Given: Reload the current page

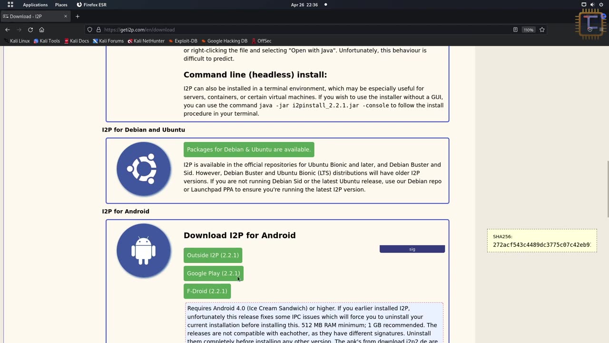Looking at the screenshot, I should point(30,30).
